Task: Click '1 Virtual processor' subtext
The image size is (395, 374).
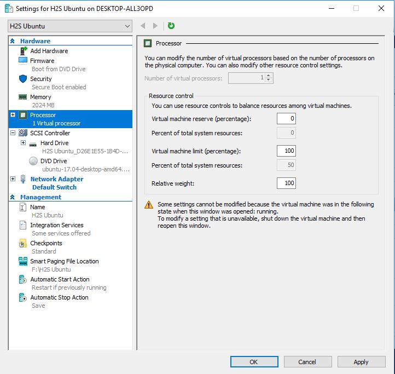Action: coord(56,123)
